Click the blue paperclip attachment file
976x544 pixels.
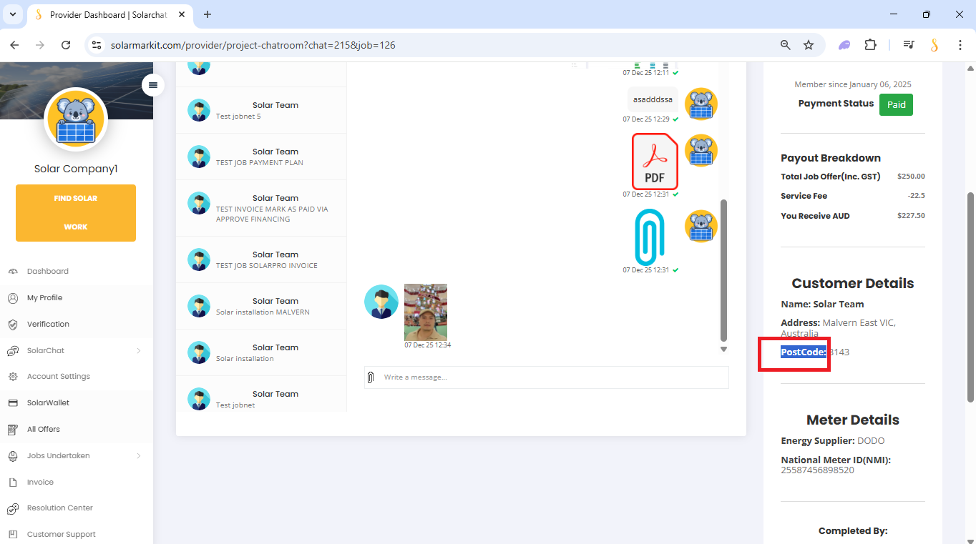(x=650, y=237)
